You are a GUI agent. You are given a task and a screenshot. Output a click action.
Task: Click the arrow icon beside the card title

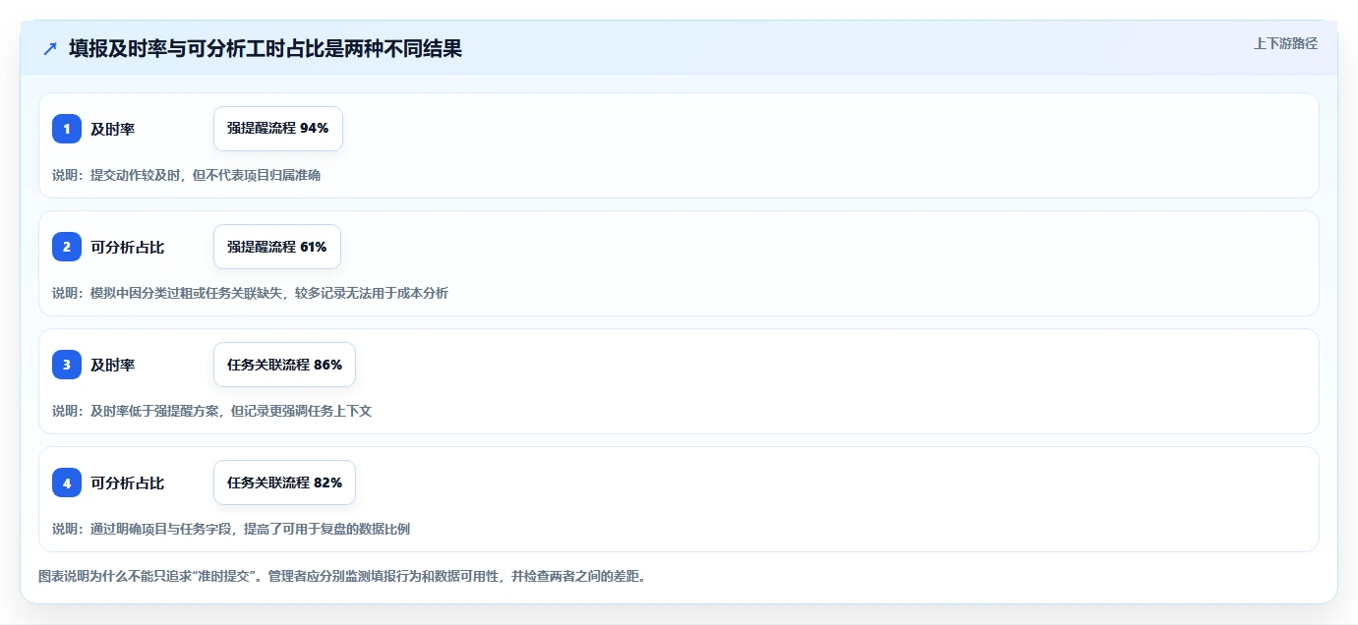click(x=50, y=48)
